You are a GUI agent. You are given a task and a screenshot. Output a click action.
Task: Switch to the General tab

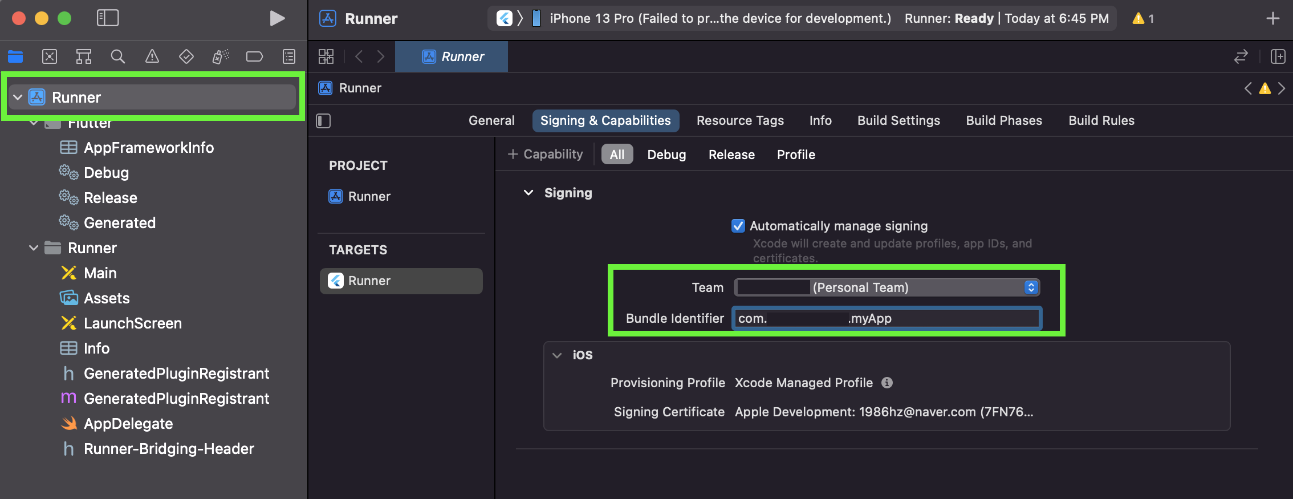tap(491, 121)
